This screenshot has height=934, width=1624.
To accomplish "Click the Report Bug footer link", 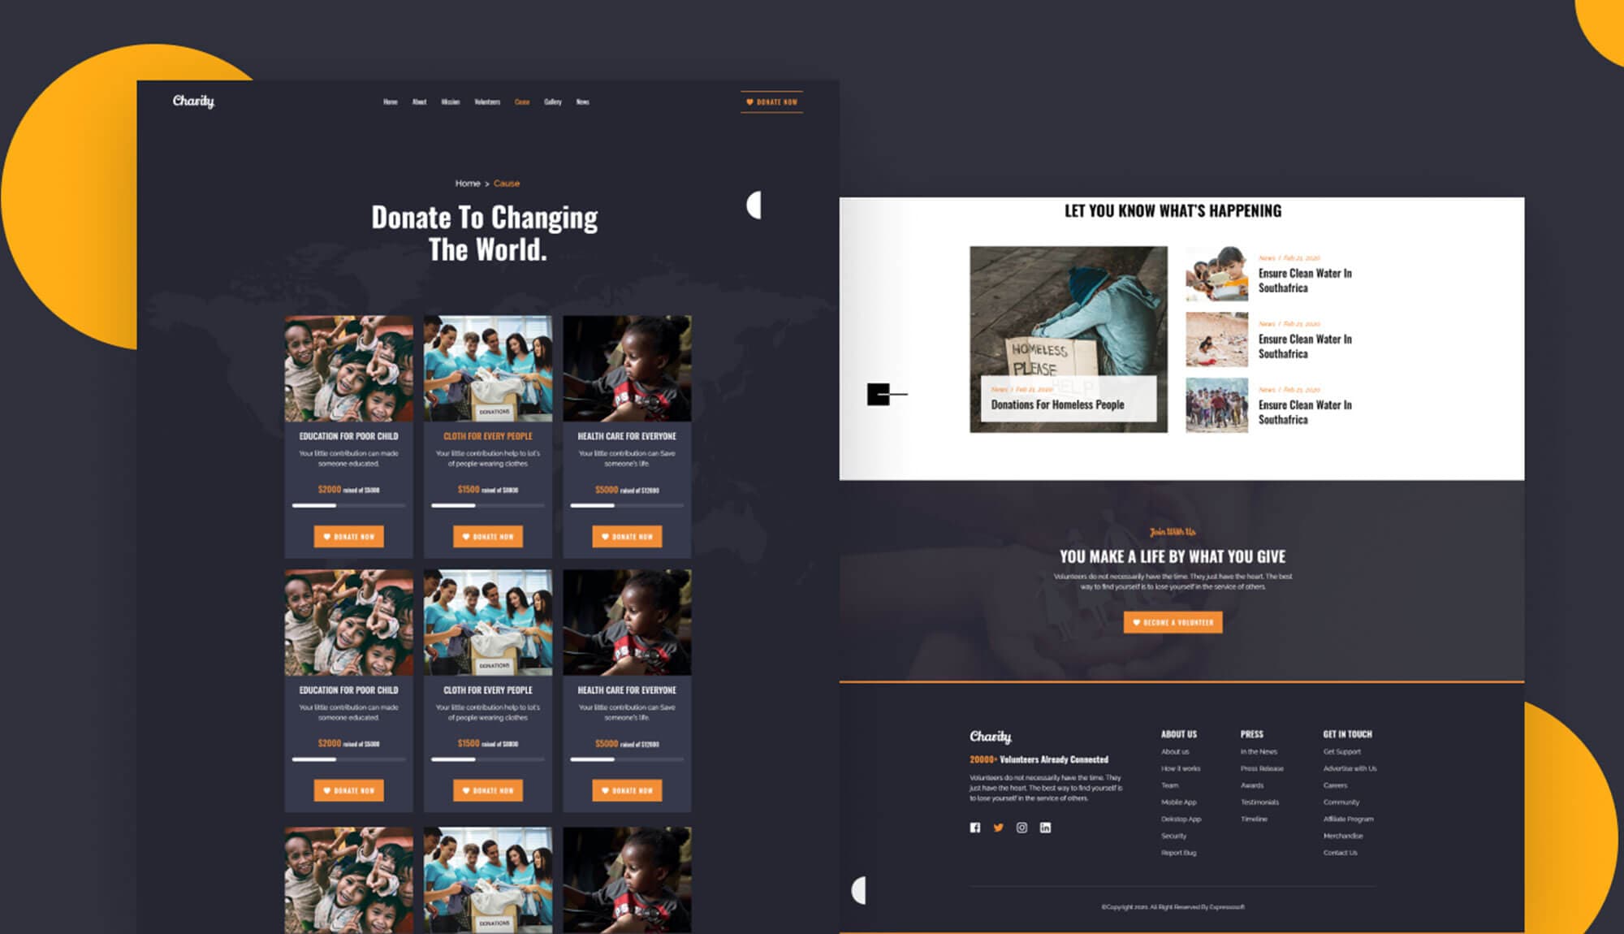I will (1178, 853).
